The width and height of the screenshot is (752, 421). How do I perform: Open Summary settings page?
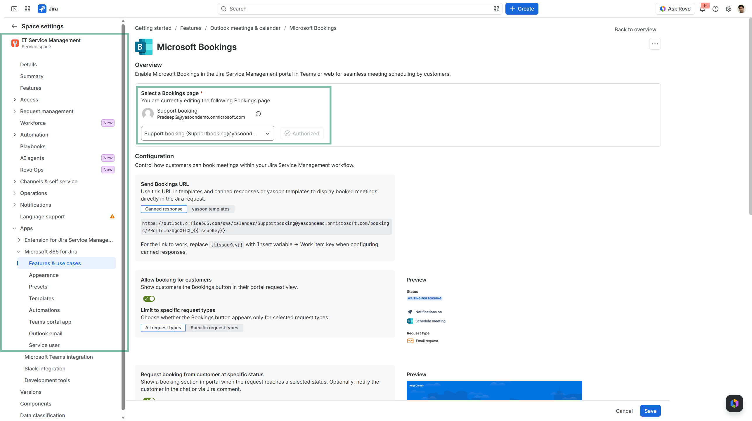click(x=32, y=76)
